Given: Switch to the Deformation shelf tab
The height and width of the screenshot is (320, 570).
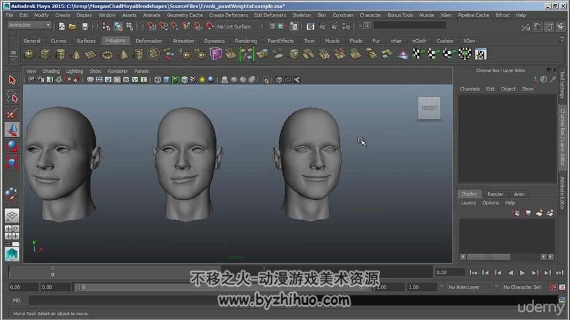Looking at the screenshot, I should (x=149, y=41).
